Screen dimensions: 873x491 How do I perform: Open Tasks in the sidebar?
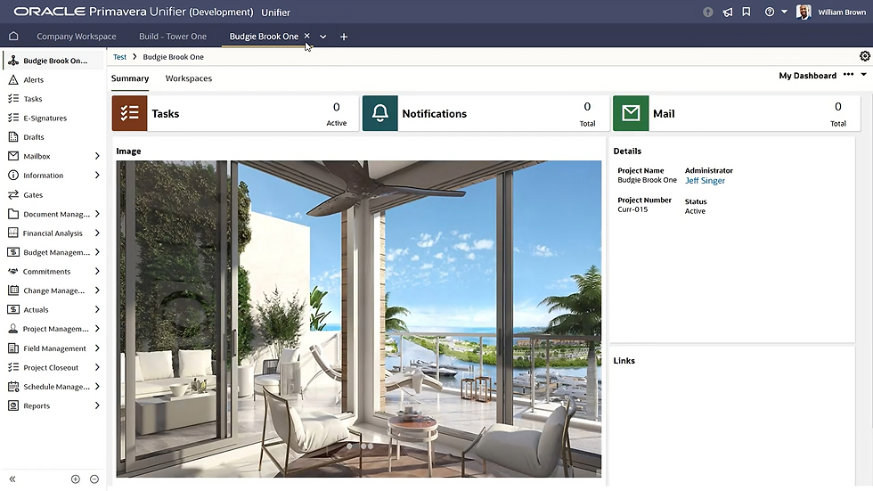(x=33, y=99)
